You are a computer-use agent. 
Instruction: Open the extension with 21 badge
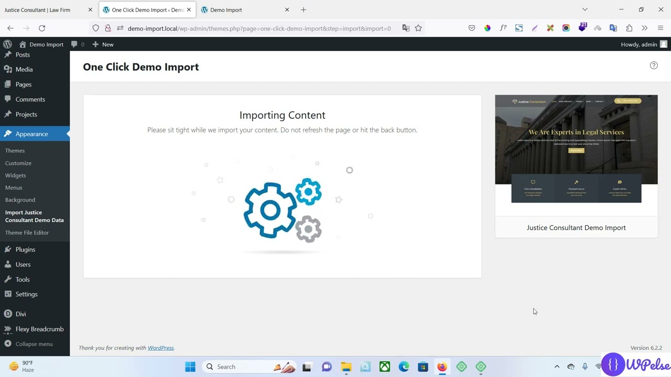coord(582,27)
